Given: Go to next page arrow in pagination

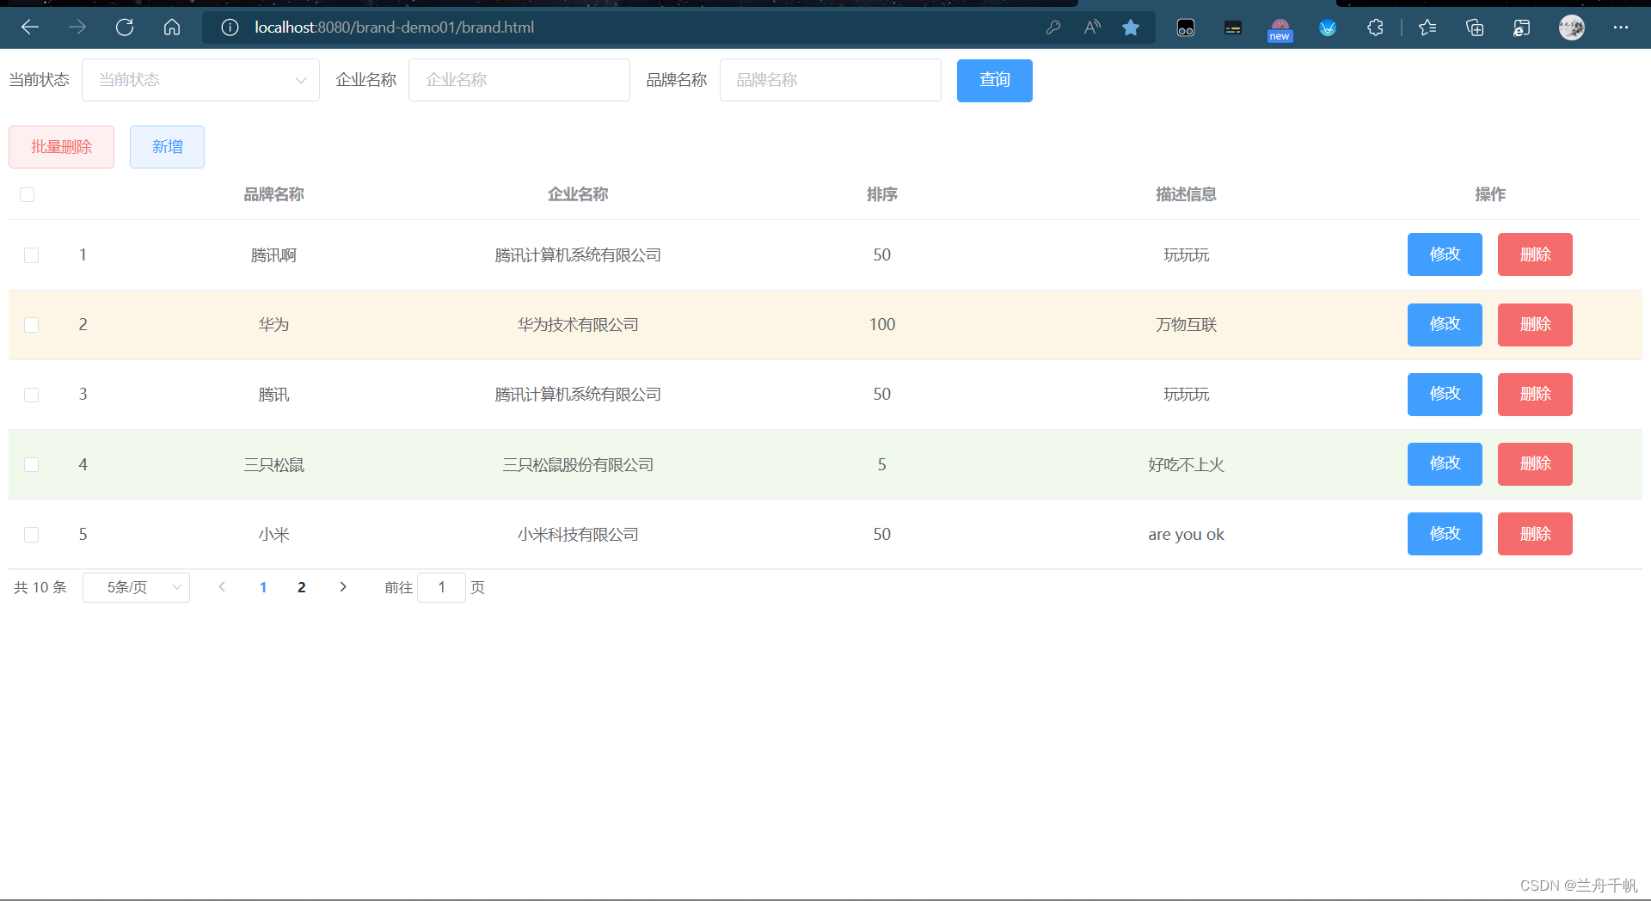Looking at the screenshot, I should coord(343,587).
